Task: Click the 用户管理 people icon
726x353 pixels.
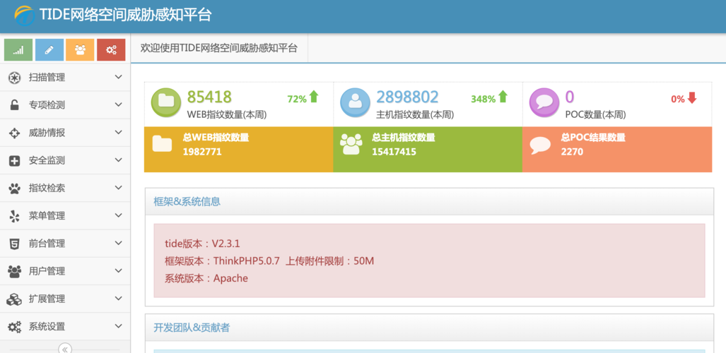Action: [x=15, y=271]
